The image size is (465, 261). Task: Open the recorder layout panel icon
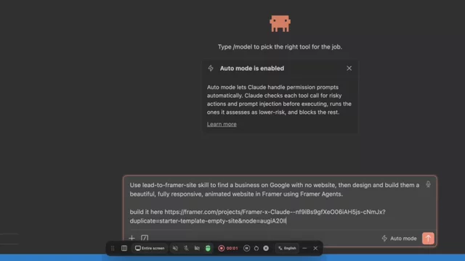coord(124,248)
